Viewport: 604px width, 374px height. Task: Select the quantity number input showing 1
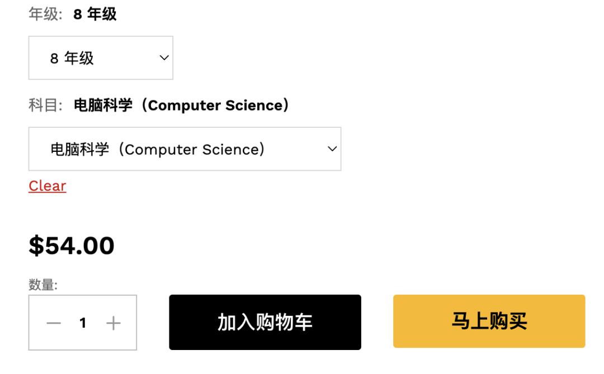83,323
